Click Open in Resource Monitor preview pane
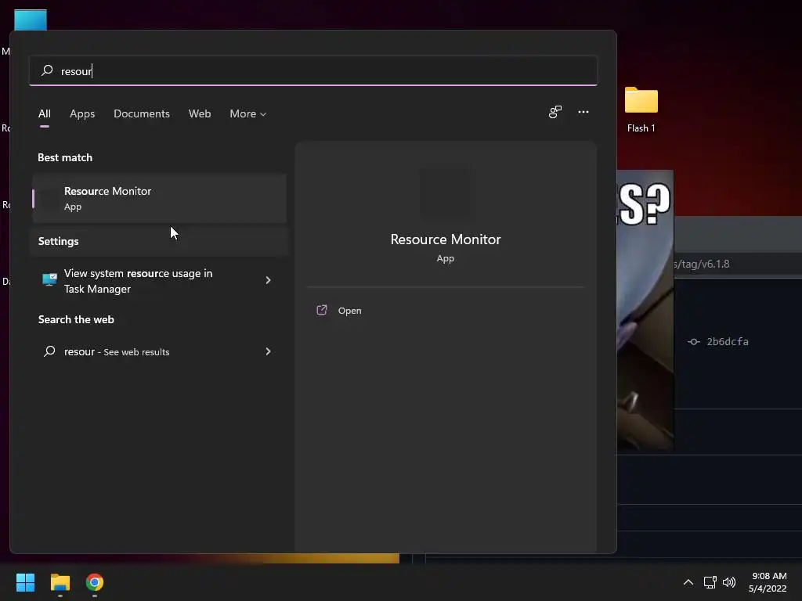The height and width of the screenshot is (601, 802). pyautogui.click(x=349, y=311)
